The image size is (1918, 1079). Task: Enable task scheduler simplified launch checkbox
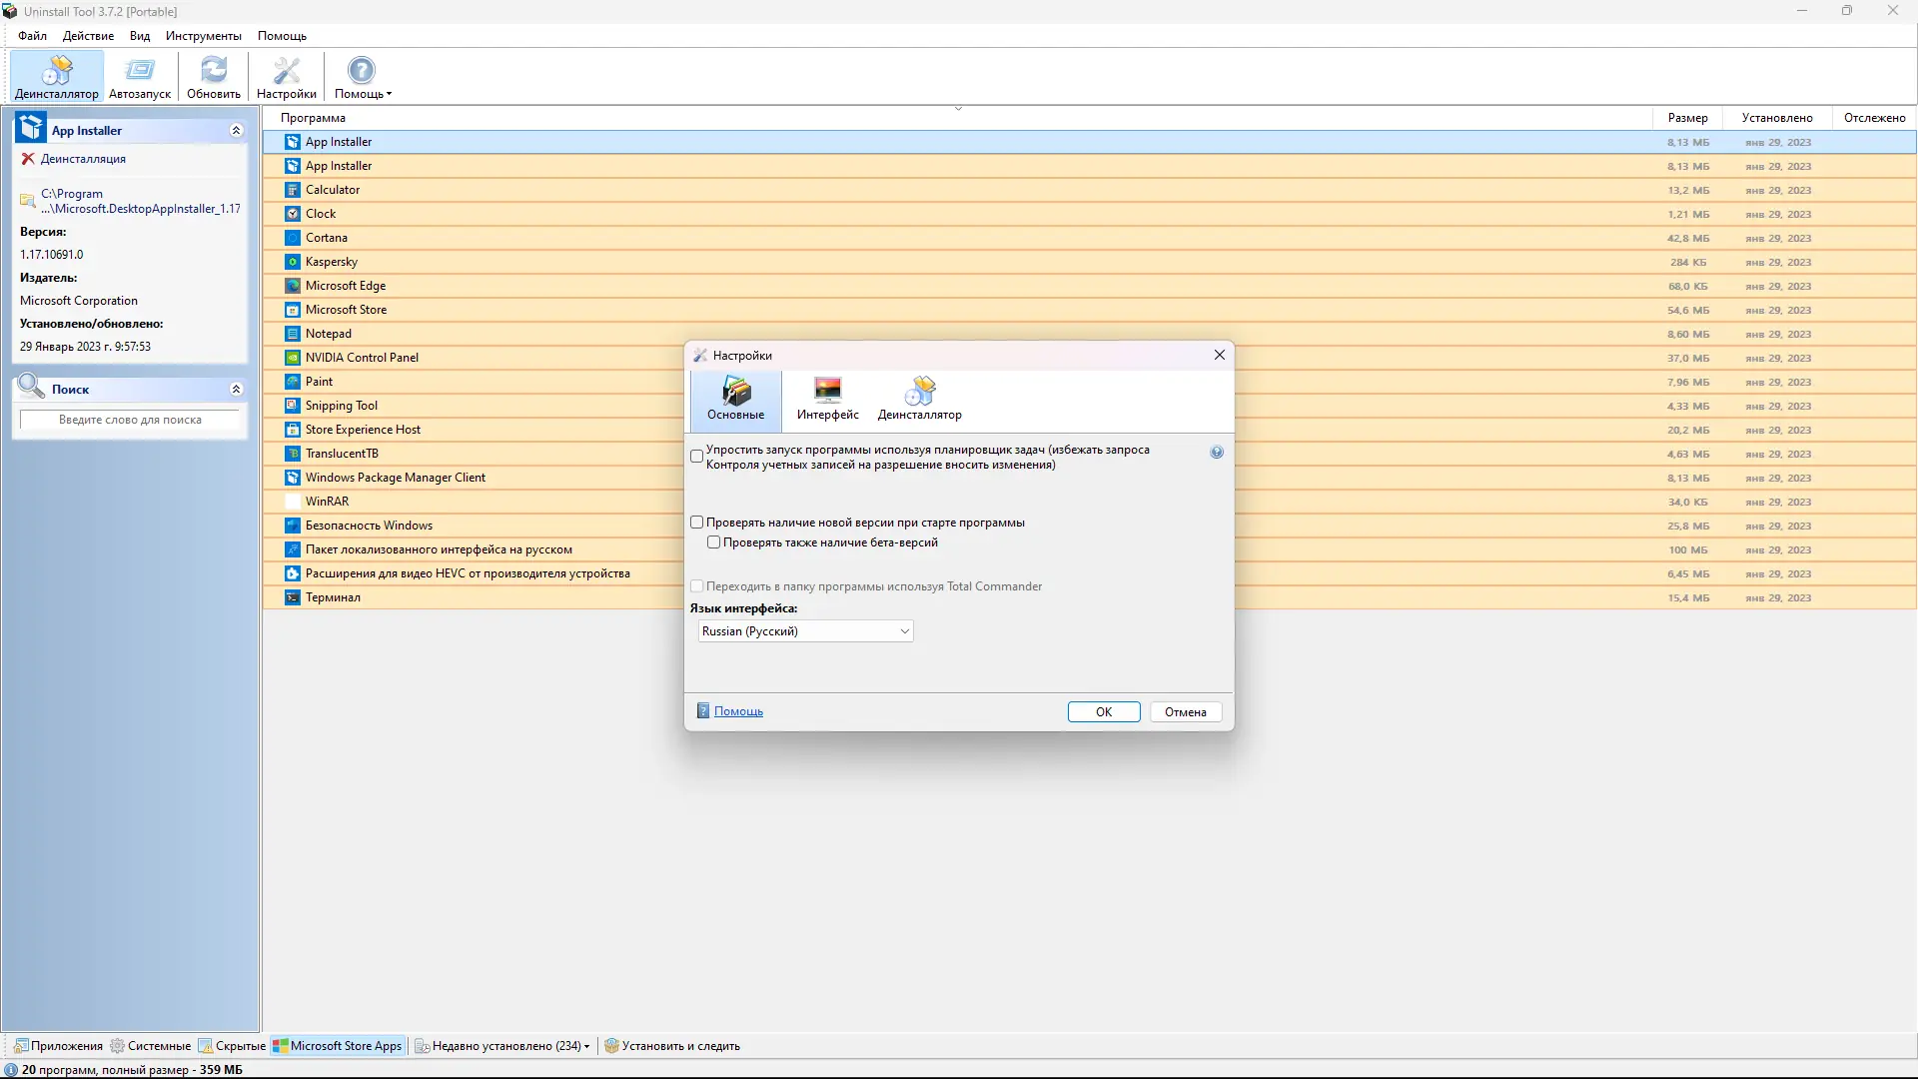697,457
